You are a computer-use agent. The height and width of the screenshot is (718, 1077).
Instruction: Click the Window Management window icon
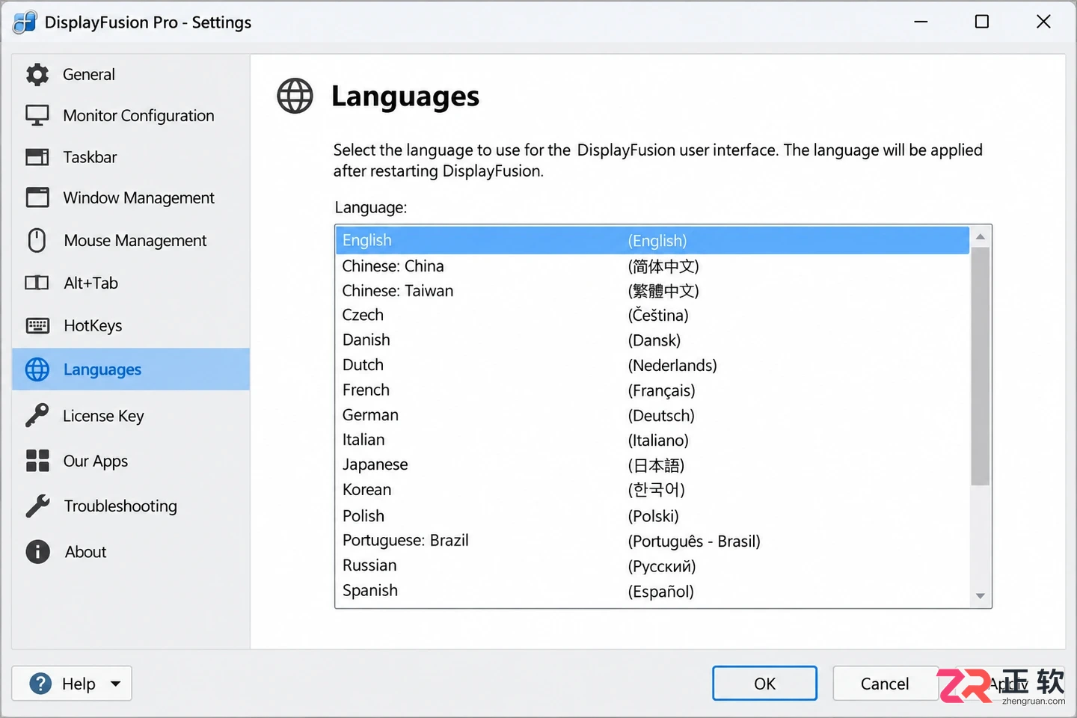pyautogui.click(x=37, y=197)
